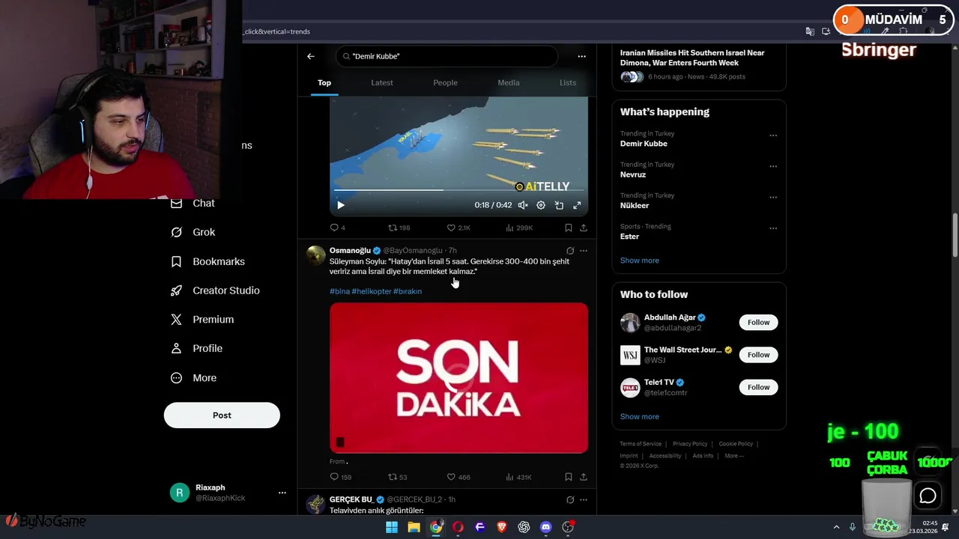Open Creator Studio in the sidebar
Image resolution: width=959 pixels, height=539 pixels.
[x=215, y=290]
